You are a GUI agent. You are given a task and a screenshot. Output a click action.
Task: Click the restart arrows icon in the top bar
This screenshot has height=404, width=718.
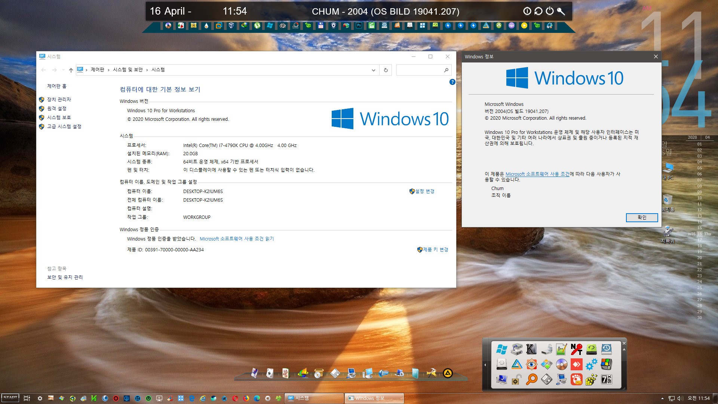pos(538,11)
